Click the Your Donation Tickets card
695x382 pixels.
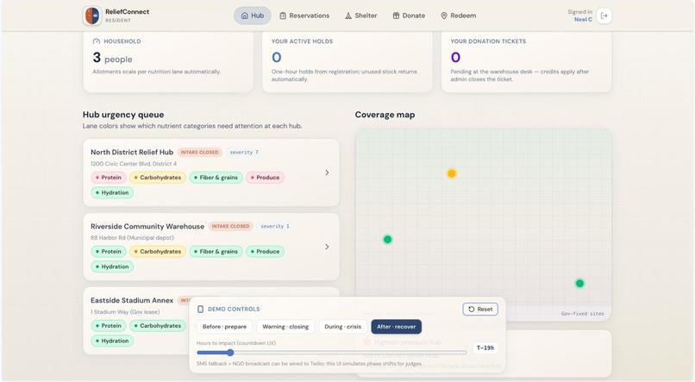pyautogui.click(x=526, y=61)
